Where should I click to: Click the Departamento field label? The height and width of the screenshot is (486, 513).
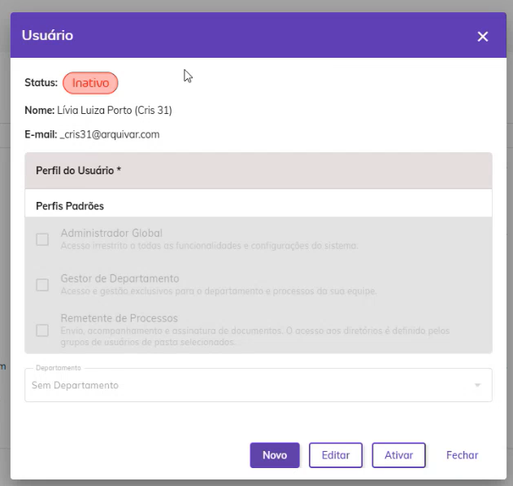[x=59, y=368]
